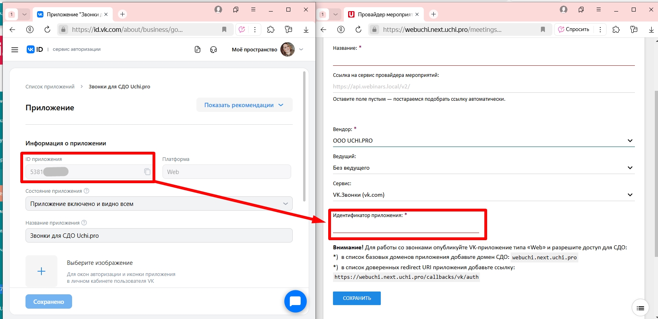Click the VK ID page vertical scrollbar

pos(304,136)
